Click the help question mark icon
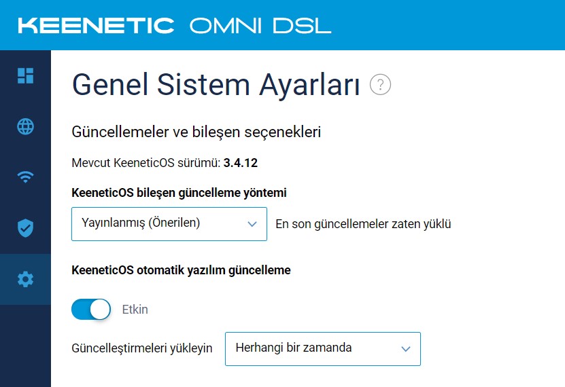This screenshot has width=565, height=387. [380, 84]
